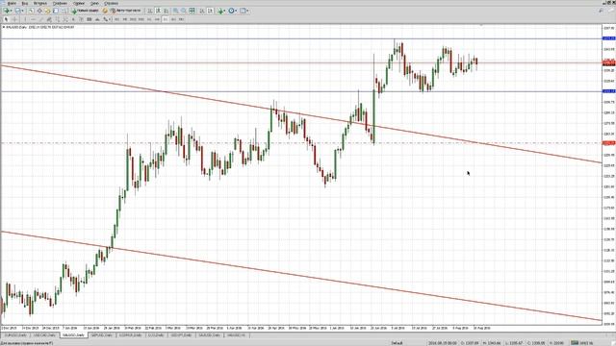Viewport: 616px width, 346px height.
Task: Expand the Indicators dropdown arrow
Action: tap(224, 11)
